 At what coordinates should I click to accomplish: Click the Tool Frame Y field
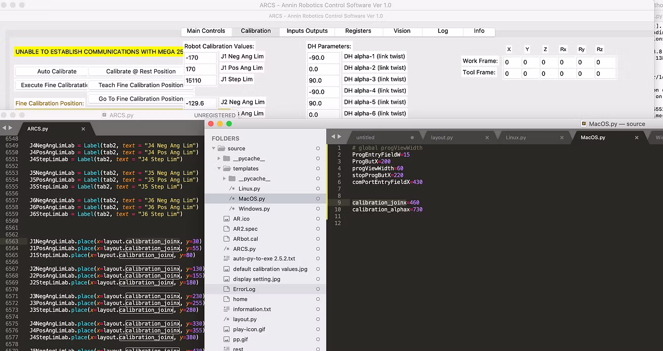(x=530, y=74)
